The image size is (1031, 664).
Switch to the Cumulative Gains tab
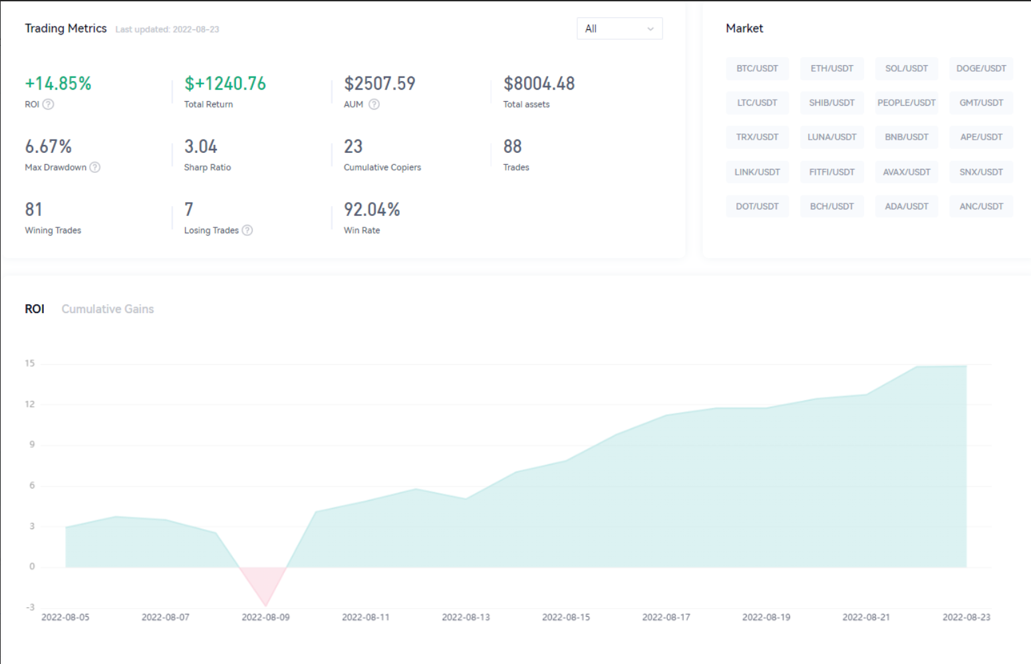pos(108,309)
